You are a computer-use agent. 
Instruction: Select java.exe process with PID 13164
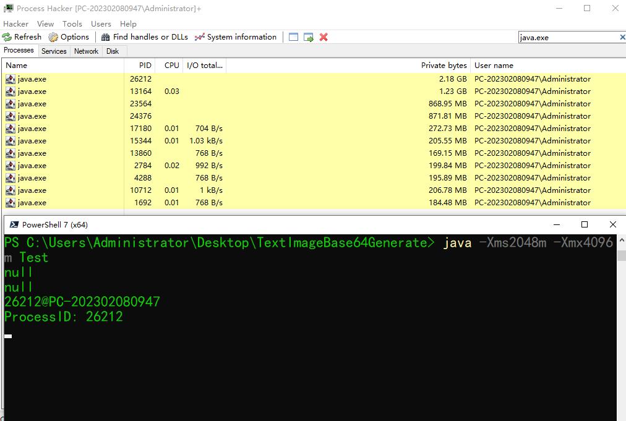[32, 91]
